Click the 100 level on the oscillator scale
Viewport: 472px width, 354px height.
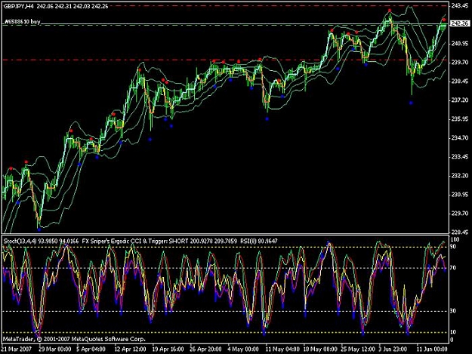(455, 239)
